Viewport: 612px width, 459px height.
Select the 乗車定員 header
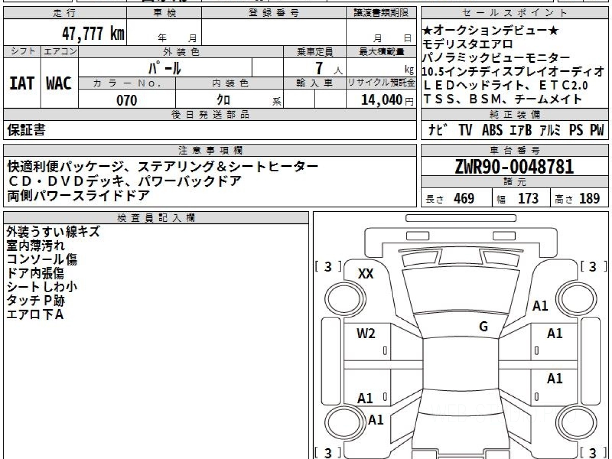tap(315, 52)
